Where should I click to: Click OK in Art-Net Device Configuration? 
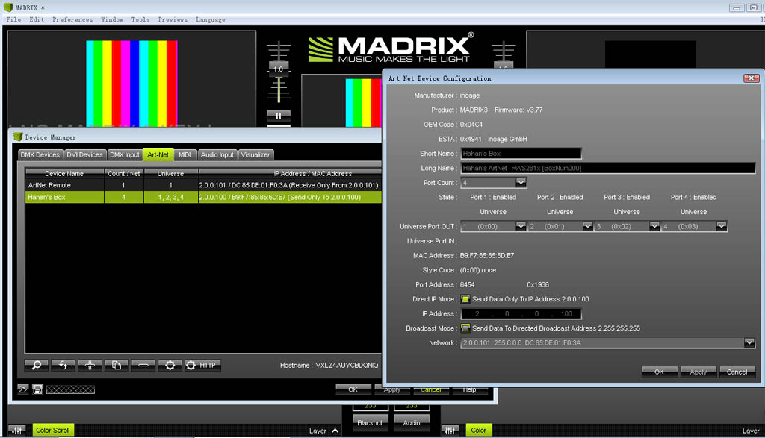[x=659, y=372]
